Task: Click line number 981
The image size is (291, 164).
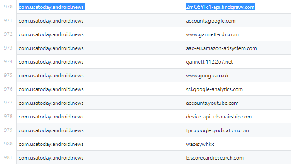Action: [8, 157]
